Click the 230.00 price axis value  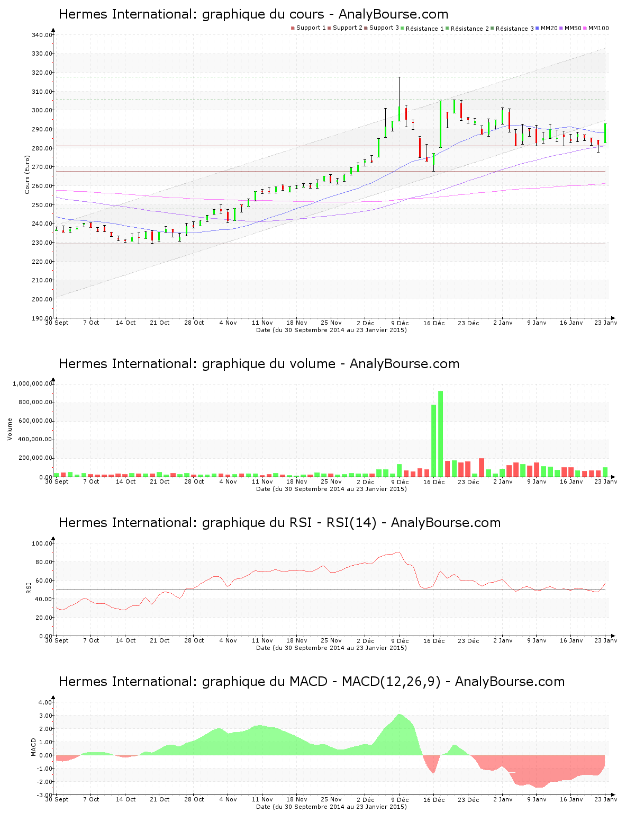click(42, 243)
